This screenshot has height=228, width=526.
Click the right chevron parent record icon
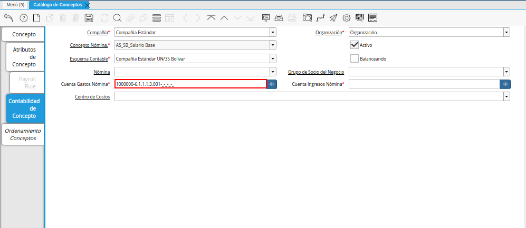click(198, 18)
